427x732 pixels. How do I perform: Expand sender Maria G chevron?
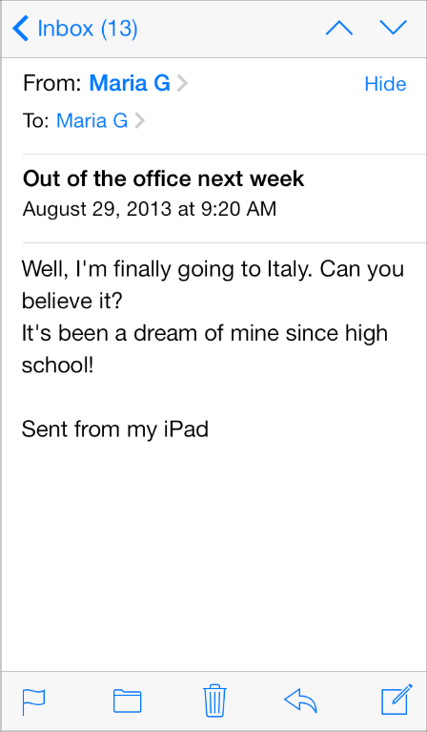(x=182, y=84)
